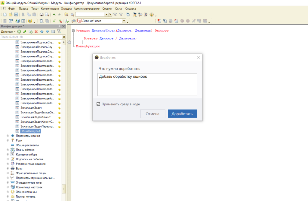Click the Undo green arrow icon
This screenshot has height=201, width=308.
pyautogui.click(x=54, y=14)
